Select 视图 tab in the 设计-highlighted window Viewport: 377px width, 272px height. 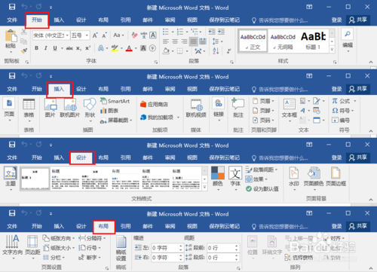[192, 157]
